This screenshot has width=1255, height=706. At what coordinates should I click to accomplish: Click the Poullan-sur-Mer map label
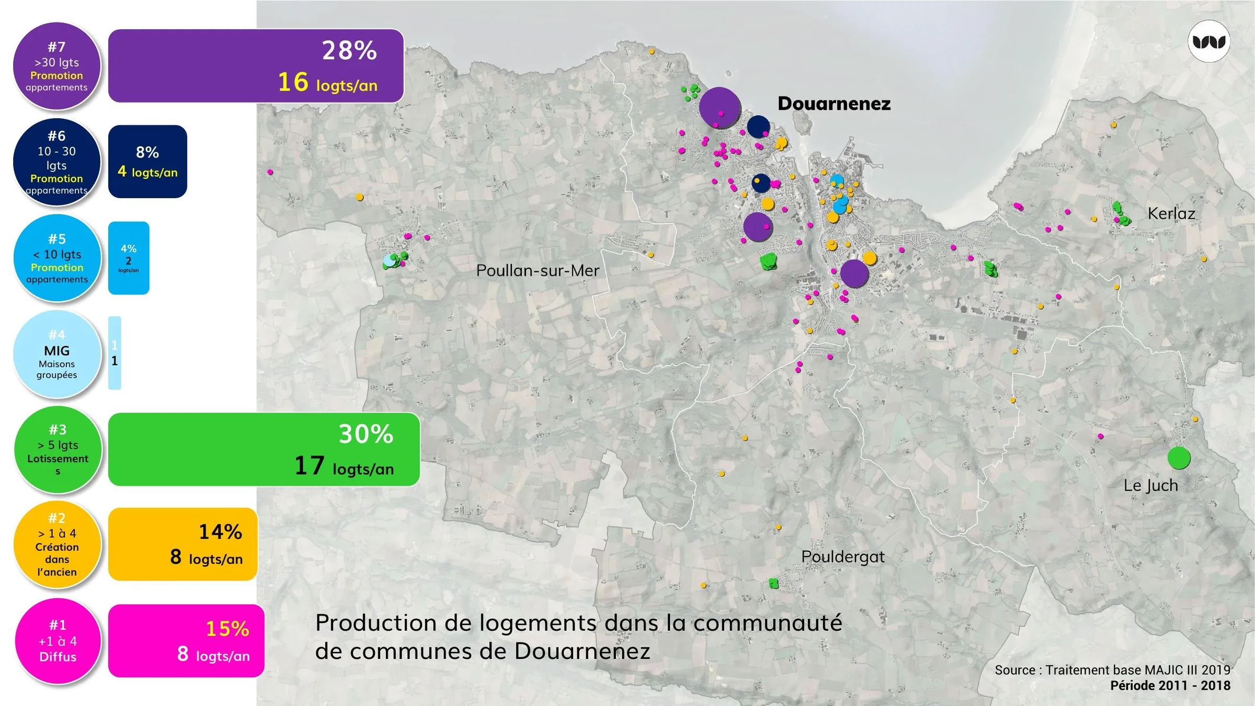pos(538,270)
